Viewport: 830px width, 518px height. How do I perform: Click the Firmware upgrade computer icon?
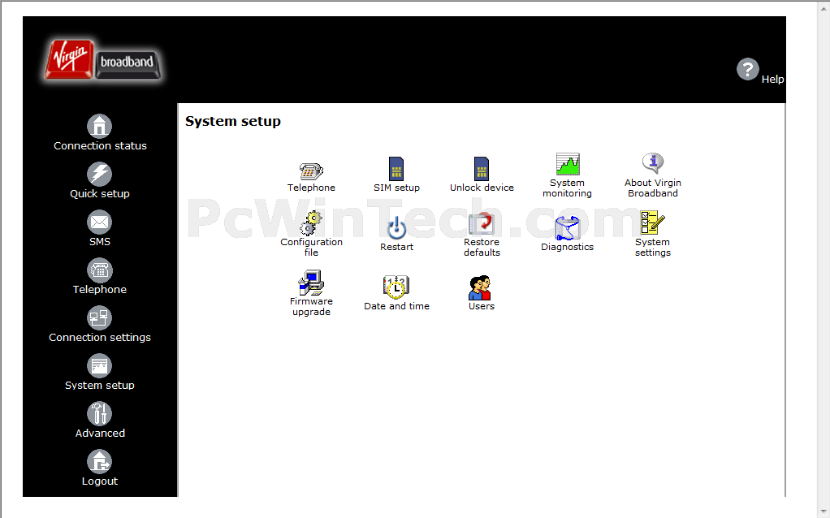coord(311,283)
